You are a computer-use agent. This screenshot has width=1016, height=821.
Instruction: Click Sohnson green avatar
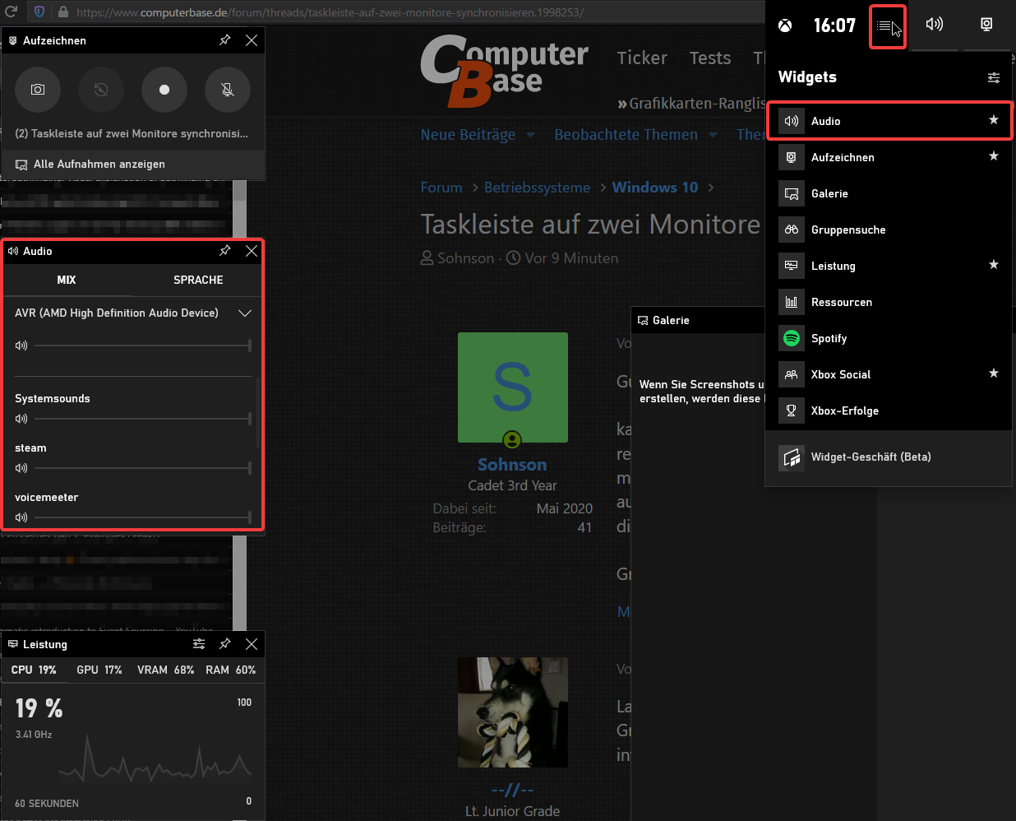[x=513, y=387]
